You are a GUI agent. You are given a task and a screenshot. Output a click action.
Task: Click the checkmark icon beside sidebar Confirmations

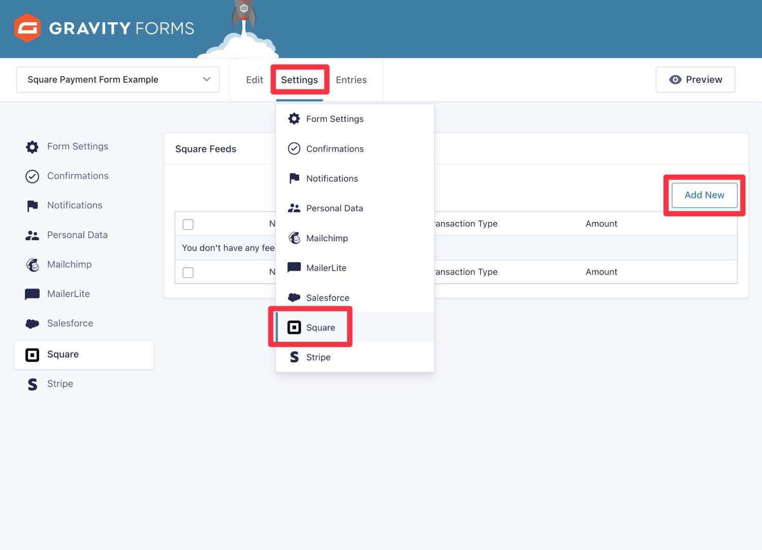click(32, 176)
